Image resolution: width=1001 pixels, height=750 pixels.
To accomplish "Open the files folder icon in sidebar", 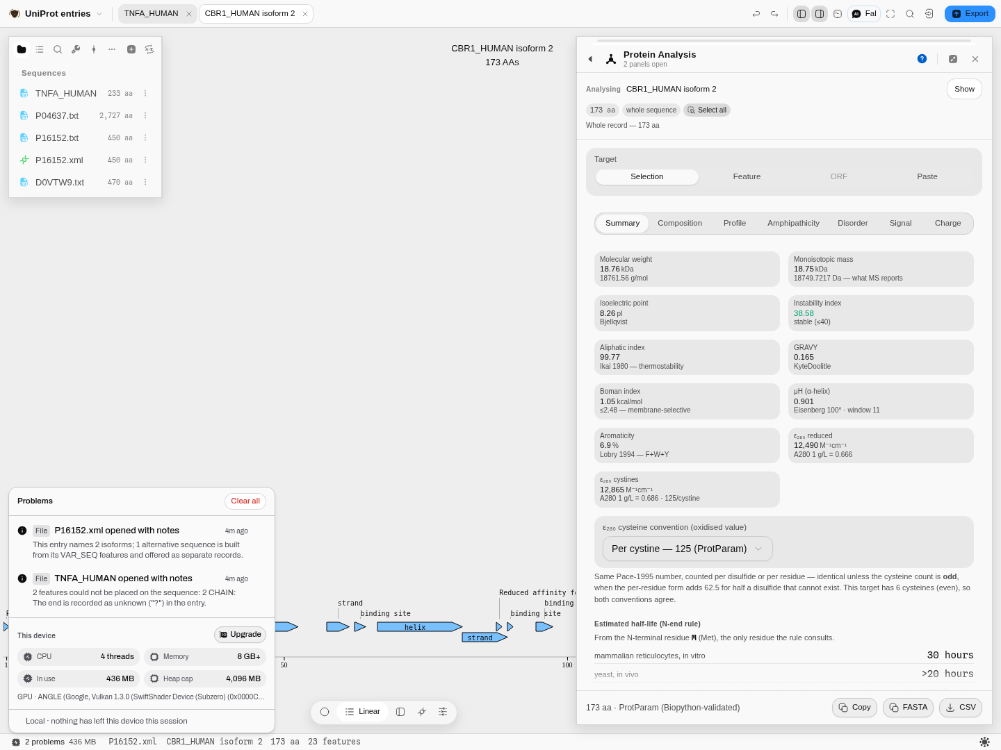I will (22, 49).
